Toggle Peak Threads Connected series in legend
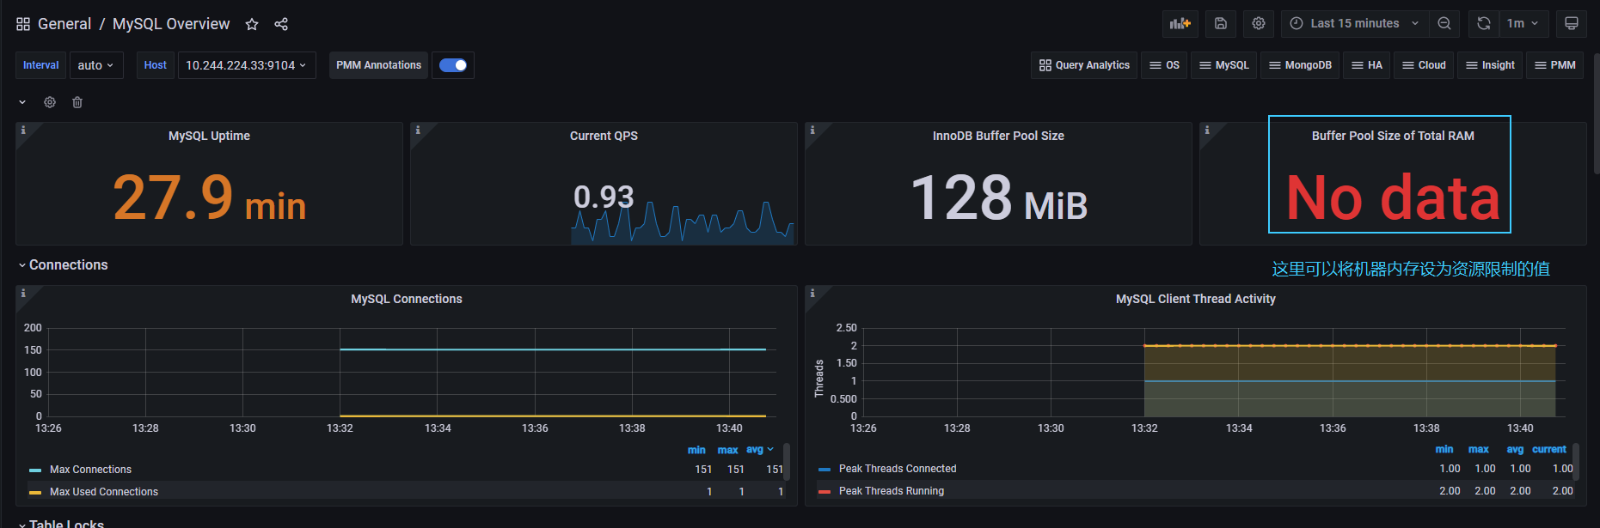Image resolution: width=1600 pixels, height=528 pixels. point(898,469)
